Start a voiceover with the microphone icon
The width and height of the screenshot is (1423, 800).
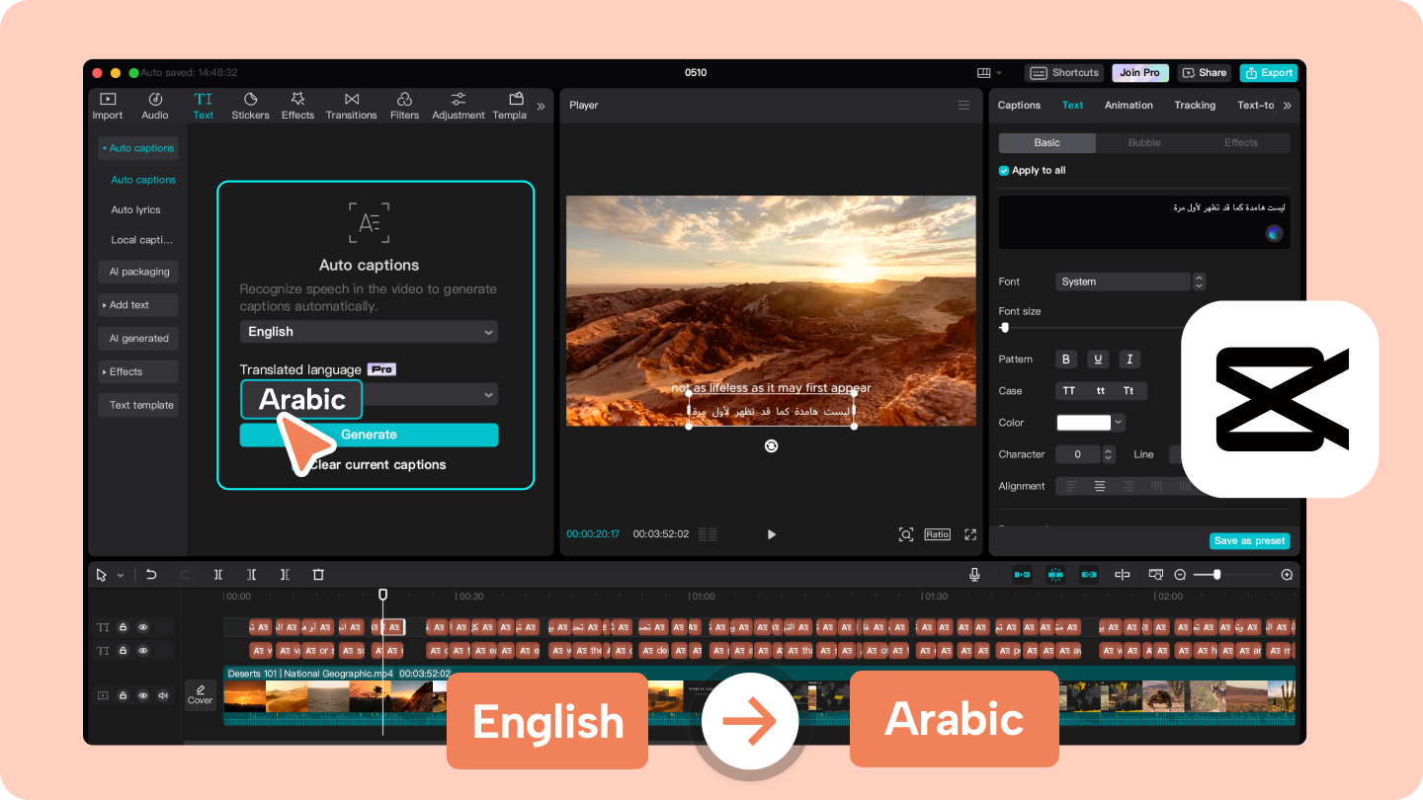pos(974,574)
